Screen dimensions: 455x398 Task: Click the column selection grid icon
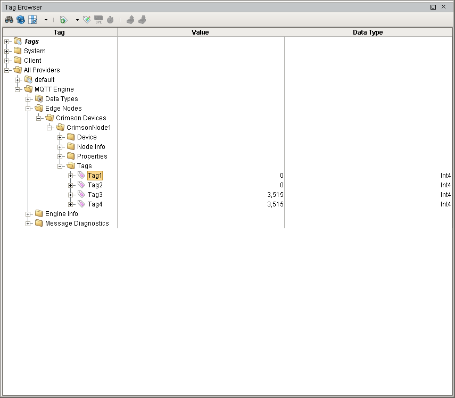pyautogui.click(x=32, y=20)
